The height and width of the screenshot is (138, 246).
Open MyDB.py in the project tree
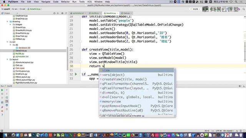20,54
